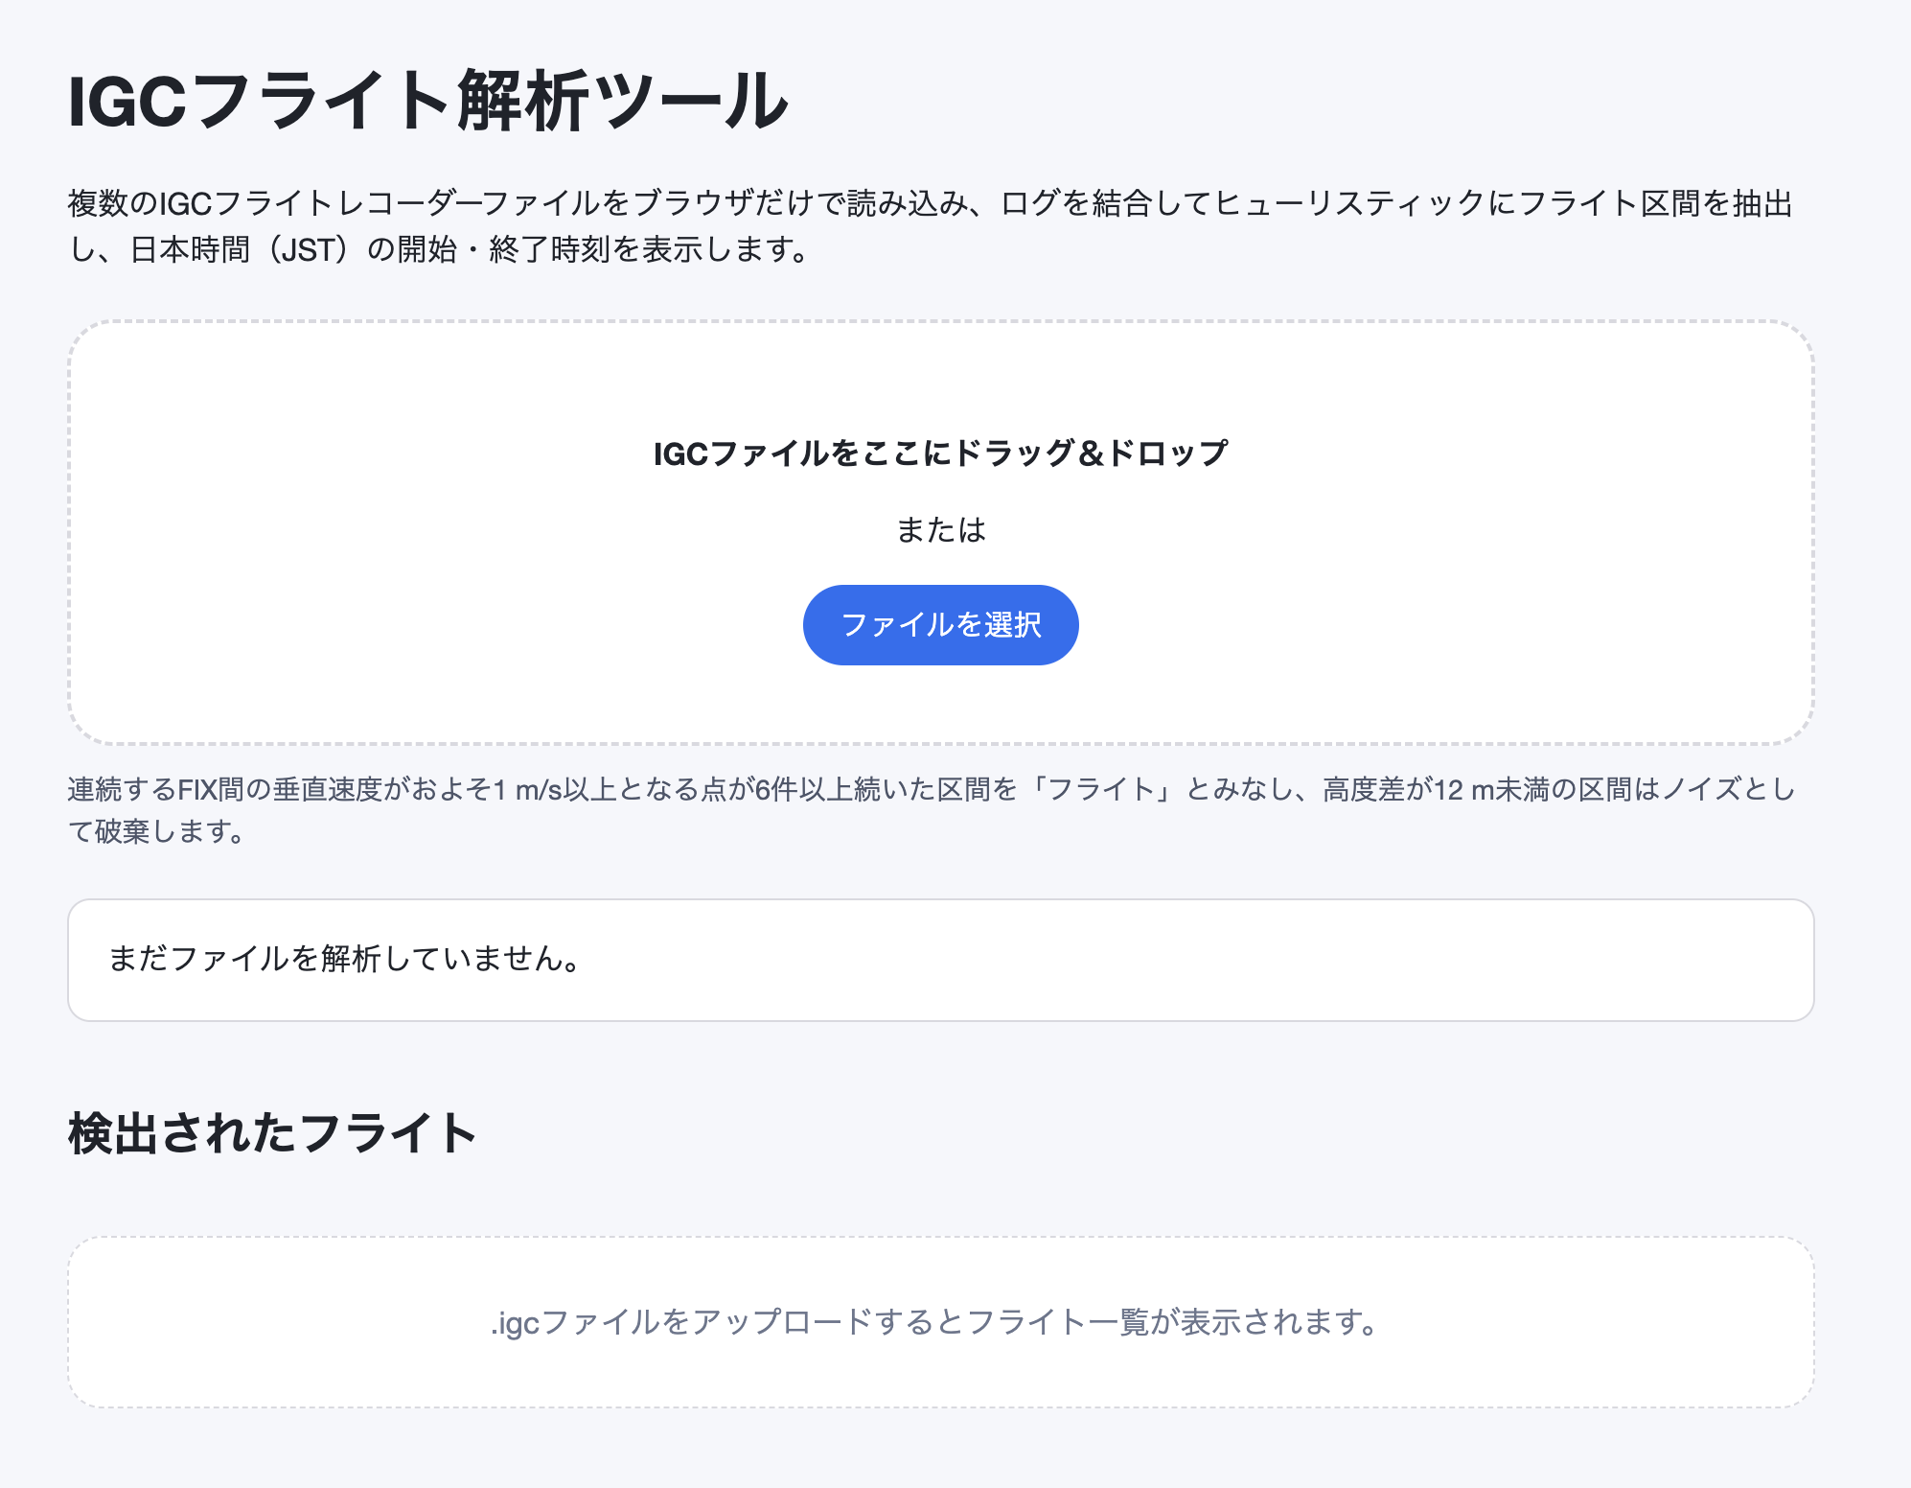Image resolution: width=1911 pixels, height=1488 pixels.
Task: Click the IGCフライト解析ツール page title
Action: point(425,99)
